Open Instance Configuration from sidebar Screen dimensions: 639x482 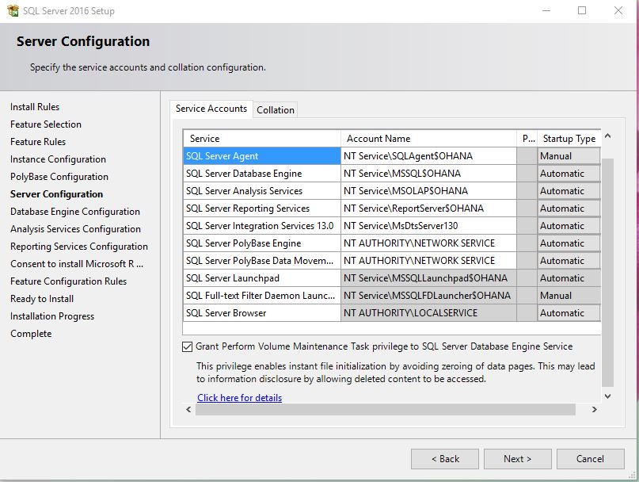pos(59,159)
